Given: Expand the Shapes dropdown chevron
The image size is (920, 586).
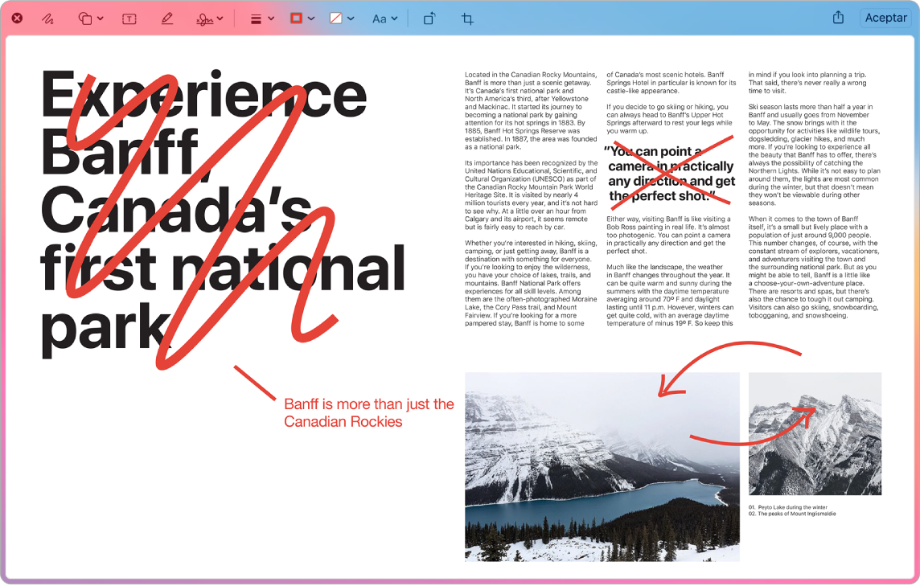Looking at the screenshot, I should tap(100, 18).
